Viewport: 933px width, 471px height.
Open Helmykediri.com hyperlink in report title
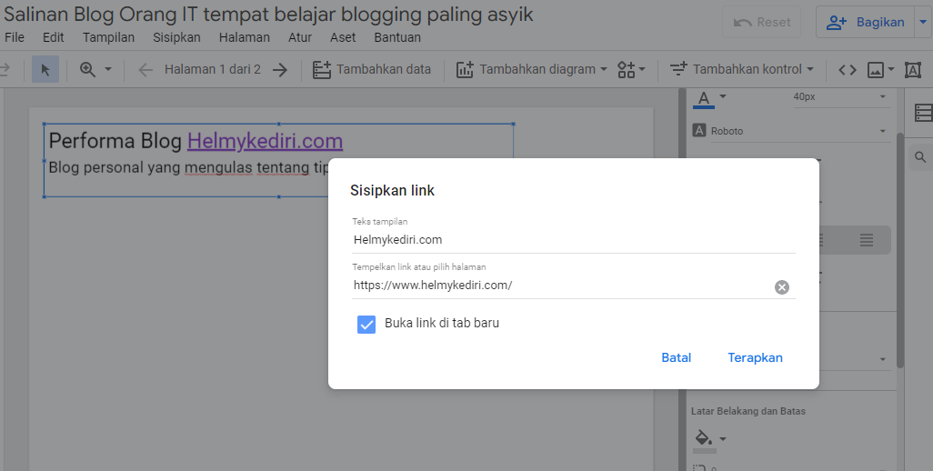[x=265, y=141]
